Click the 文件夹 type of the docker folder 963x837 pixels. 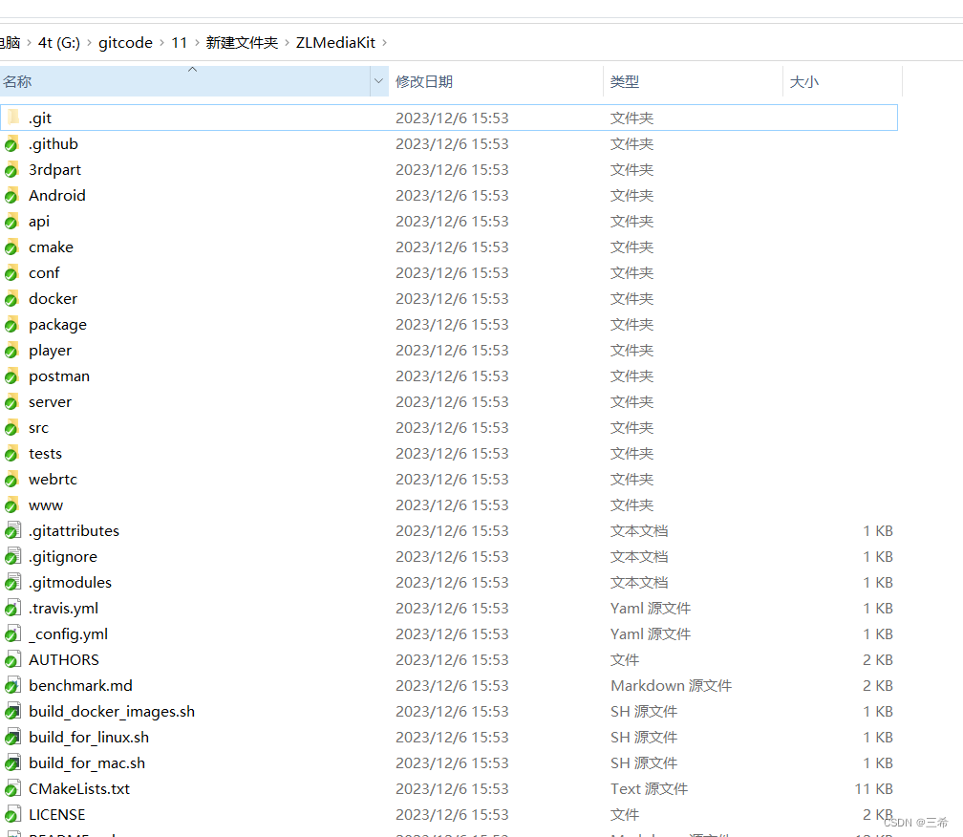pos(632,298)
